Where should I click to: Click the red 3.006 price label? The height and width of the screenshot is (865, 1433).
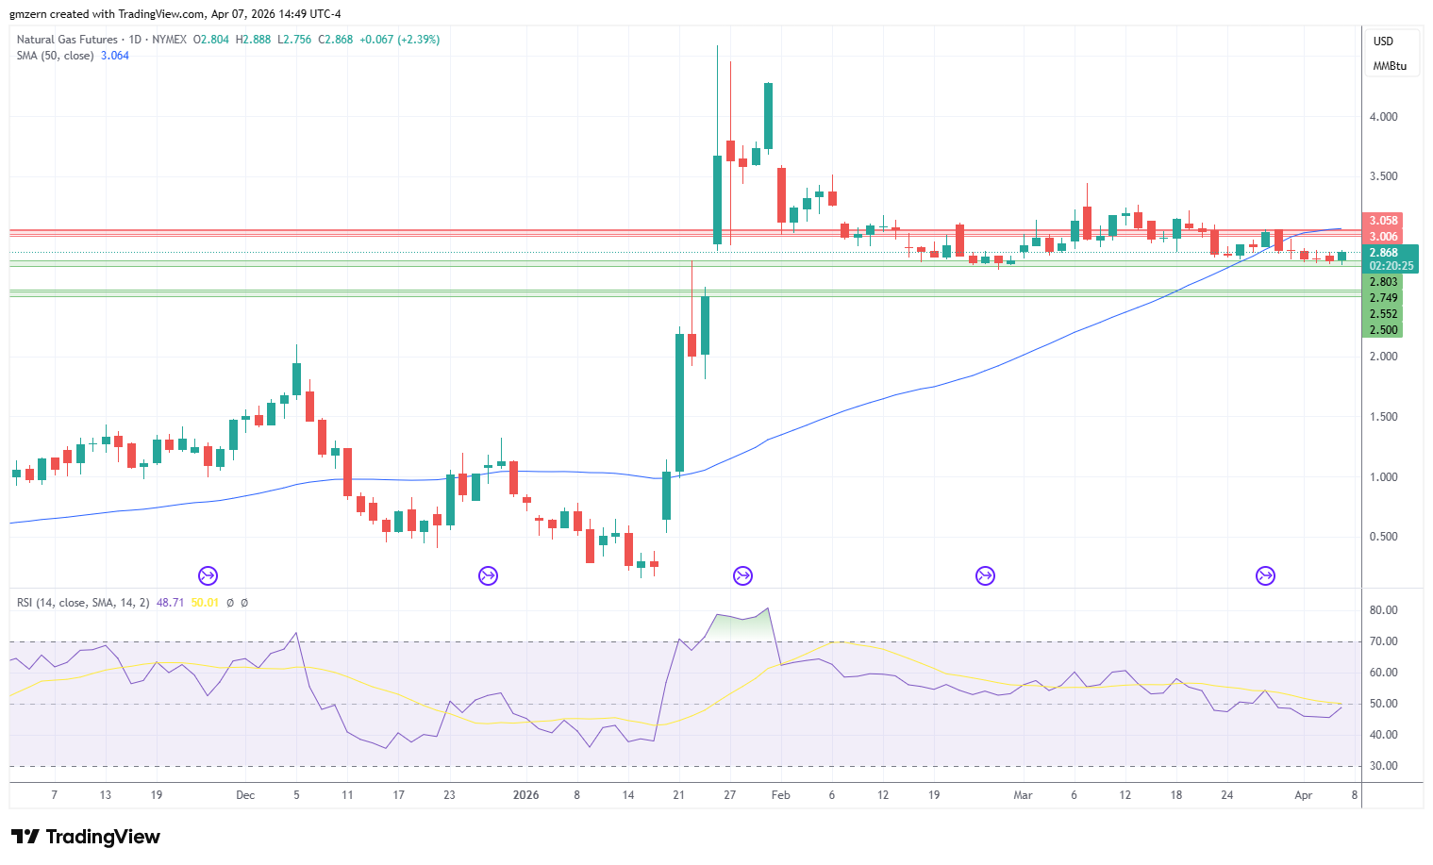(x=1383, y=237)
